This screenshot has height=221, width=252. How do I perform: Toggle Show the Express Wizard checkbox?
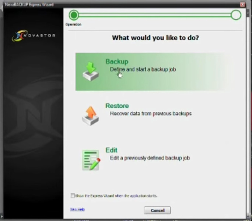[x=73, y=196]
